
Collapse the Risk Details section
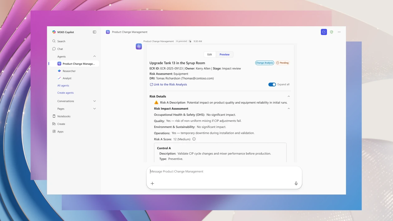point(289,96)
